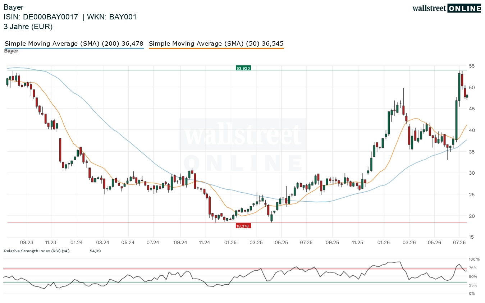Click the 25% RSI axis label
The image size is (485, 303).
[x=473, y=285]
